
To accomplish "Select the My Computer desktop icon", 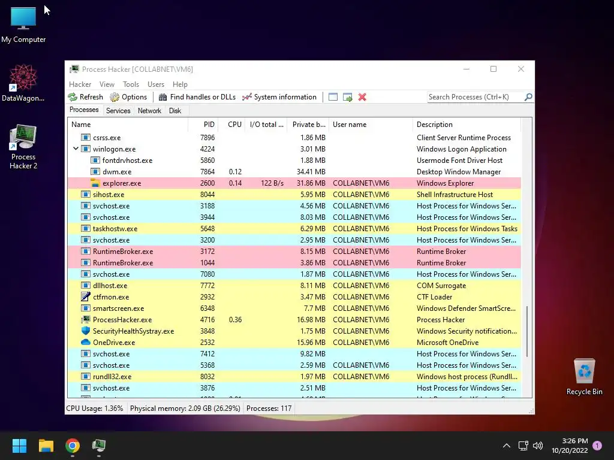I will (23, 25).
